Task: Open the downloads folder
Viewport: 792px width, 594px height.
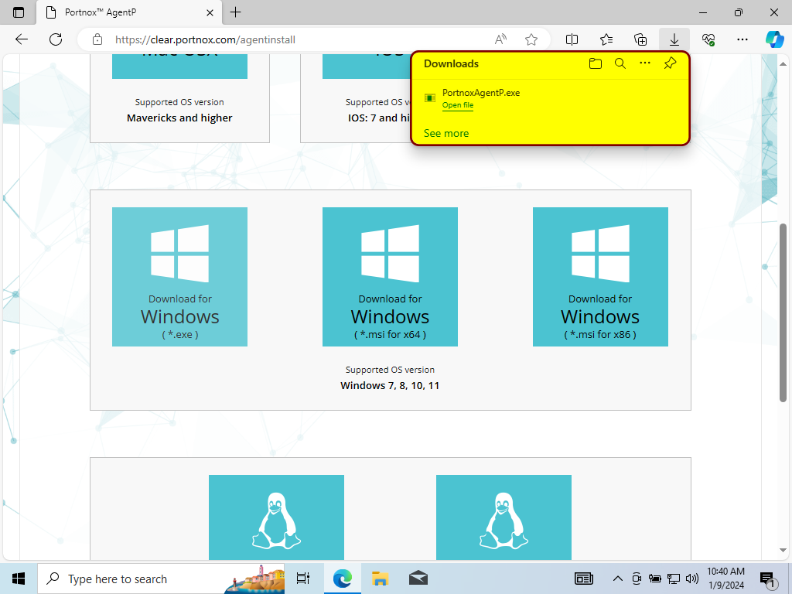Action: [x=596, y=63]
